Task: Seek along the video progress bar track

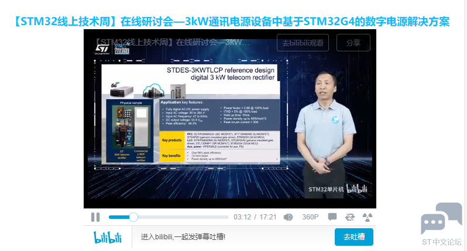Action: (x=169, y=217)
